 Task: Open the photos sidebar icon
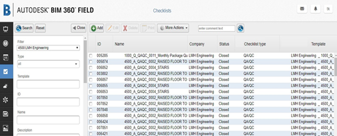6,128
